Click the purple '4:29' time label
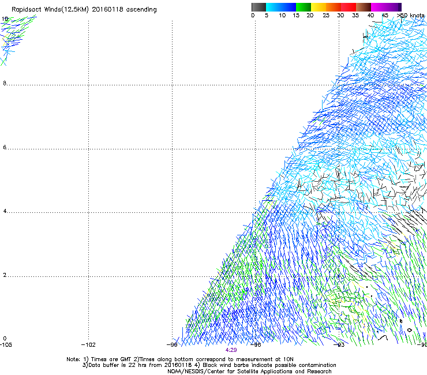 tap(231, 350)
